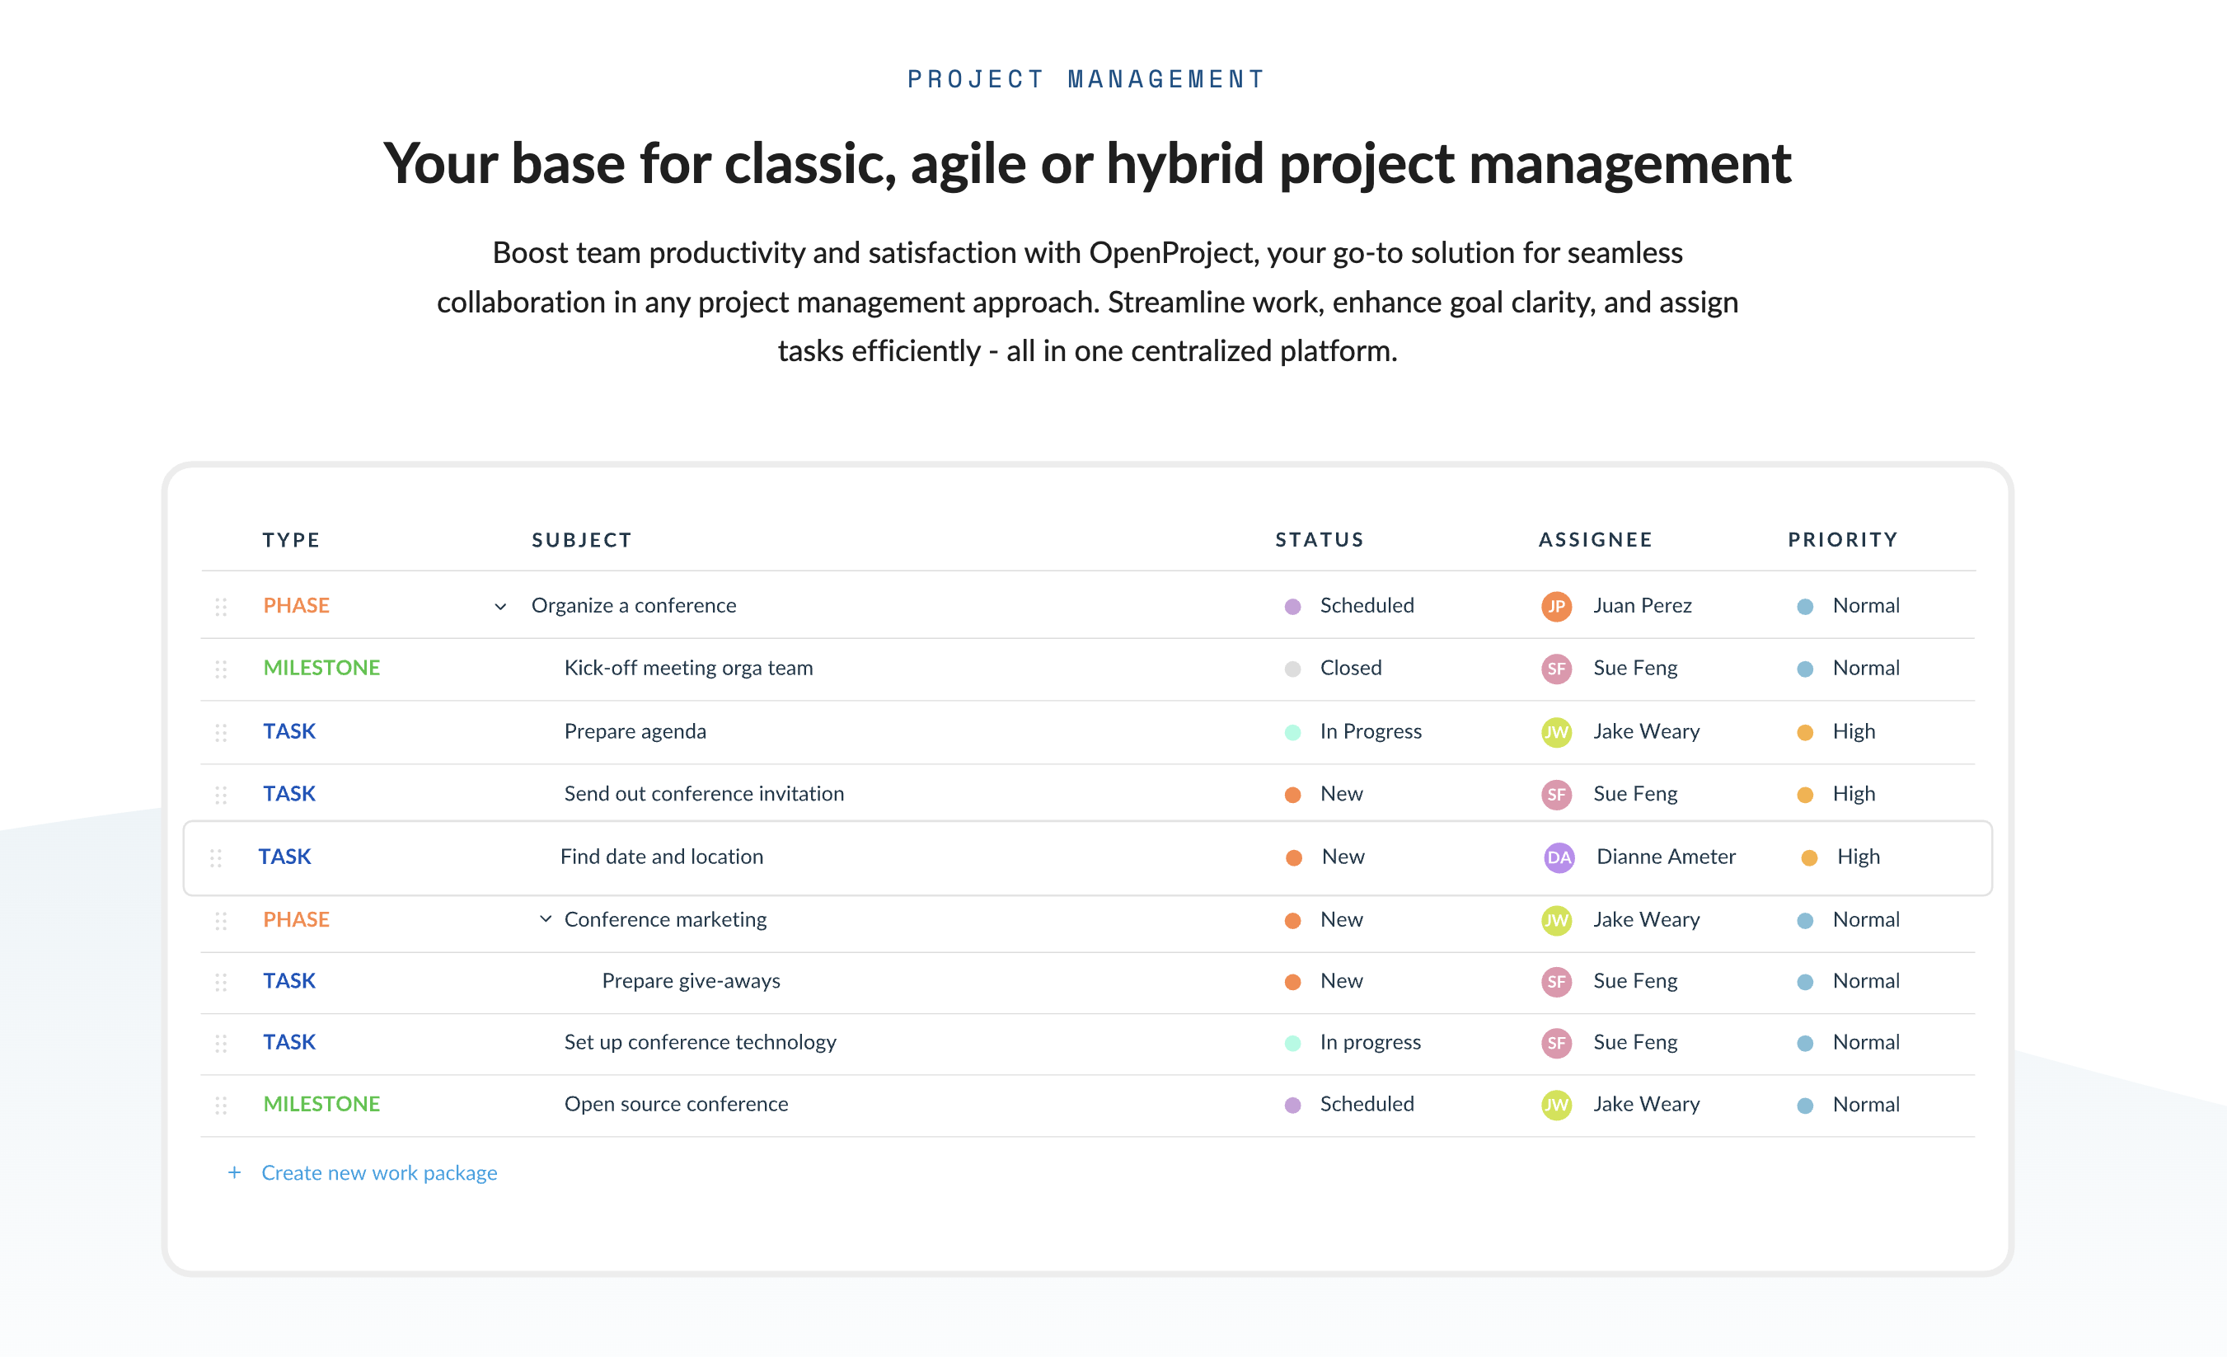Click drag handle on Find date and location row
Viewport: 2227px width, 1357px height.
[216, 858]
